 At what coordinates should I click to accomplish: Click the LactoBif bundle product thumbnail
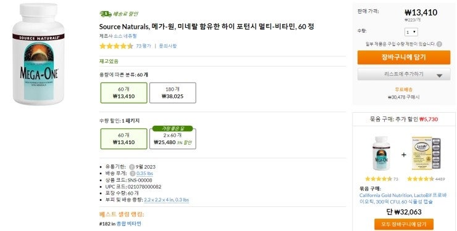426,153
